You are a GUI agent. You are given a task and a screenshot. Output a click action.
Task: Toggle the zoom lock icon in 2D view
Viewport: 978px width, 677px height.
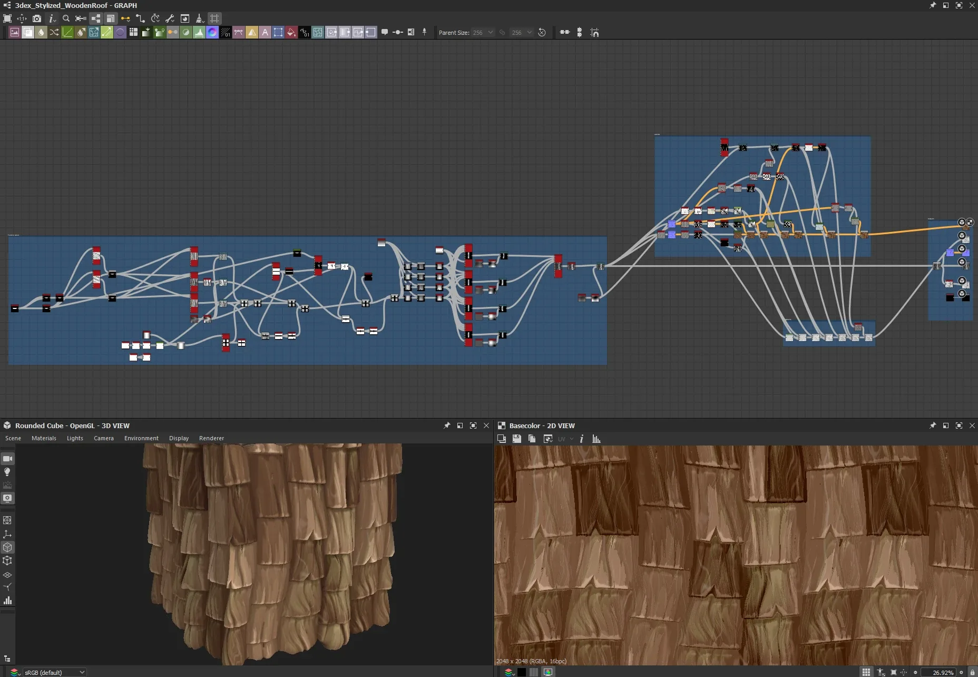coord(972,672)
